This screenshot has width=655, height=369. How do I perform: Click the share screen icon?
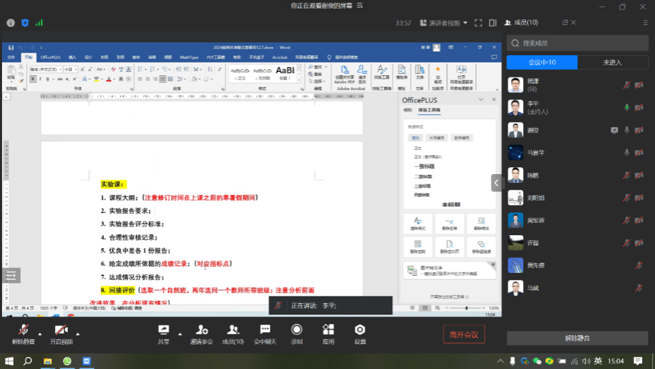[163, 329]
